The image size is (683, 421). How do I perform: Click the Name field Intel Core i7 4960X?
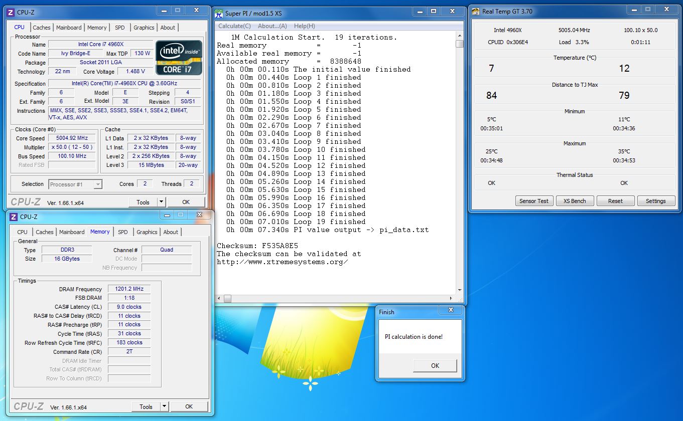(x=100, y=44)
